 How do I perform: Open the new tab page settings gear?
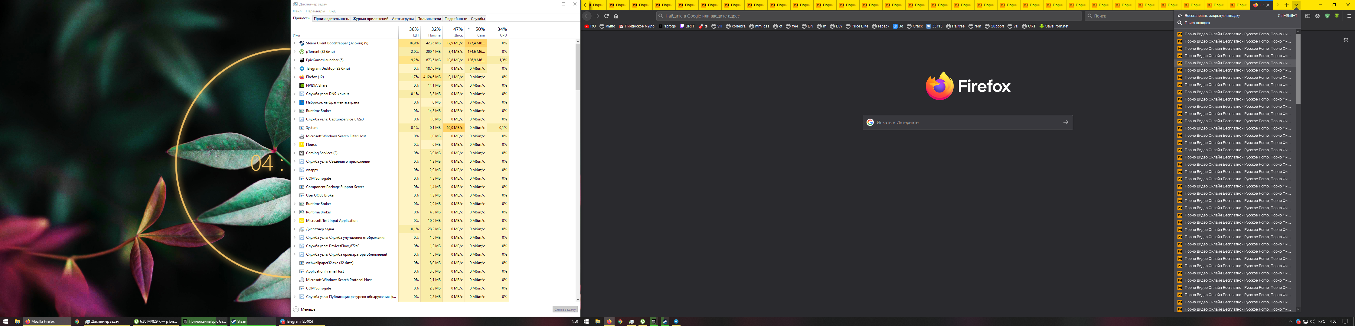(x=1346, y=40)
